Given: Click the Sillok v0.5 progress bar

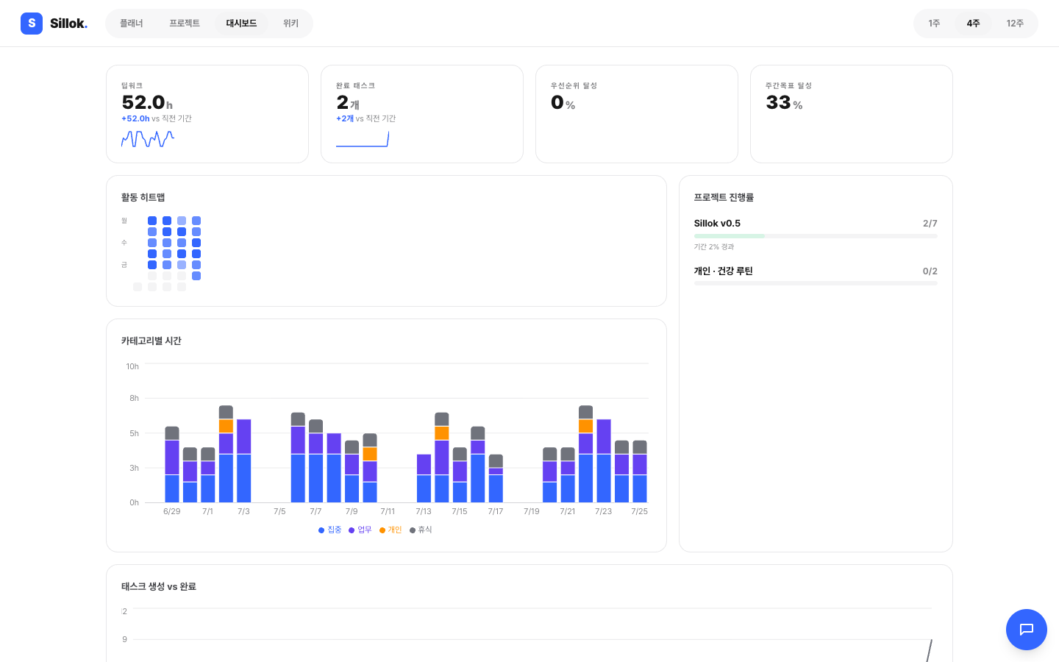Looking at the screenshot, I should 816,236.
